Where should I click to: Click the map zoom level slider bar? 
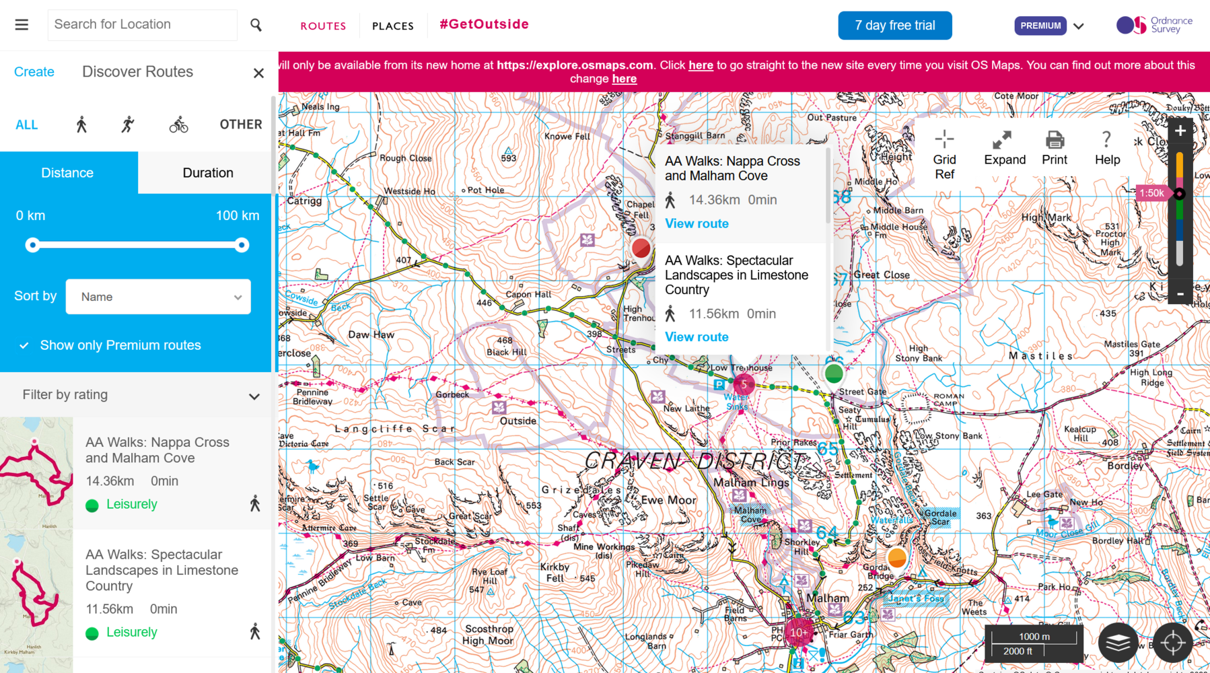coord(1179,209)
